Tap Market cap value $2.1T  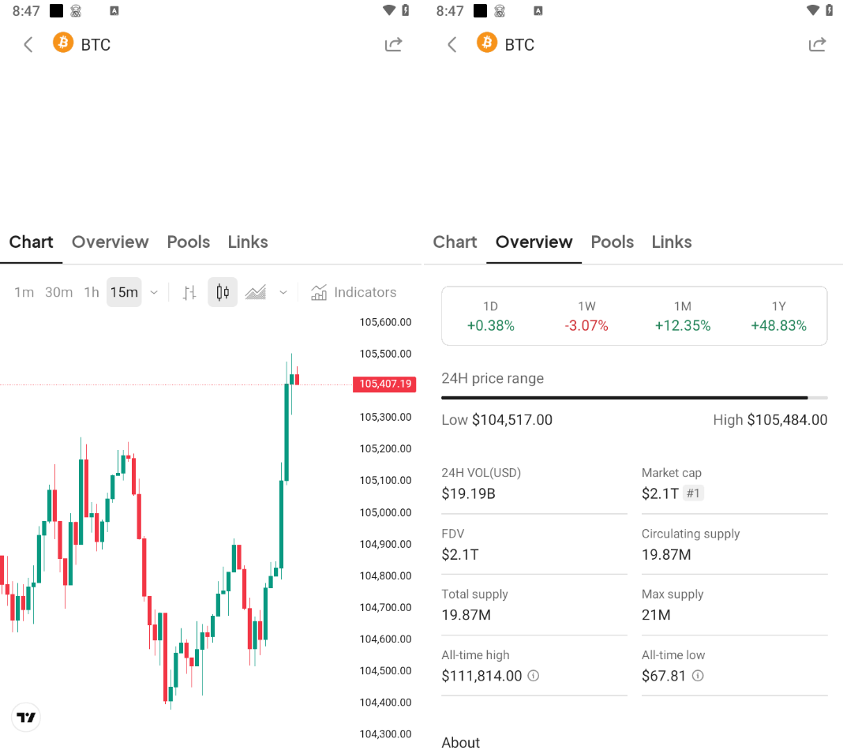tap(660, 493)
